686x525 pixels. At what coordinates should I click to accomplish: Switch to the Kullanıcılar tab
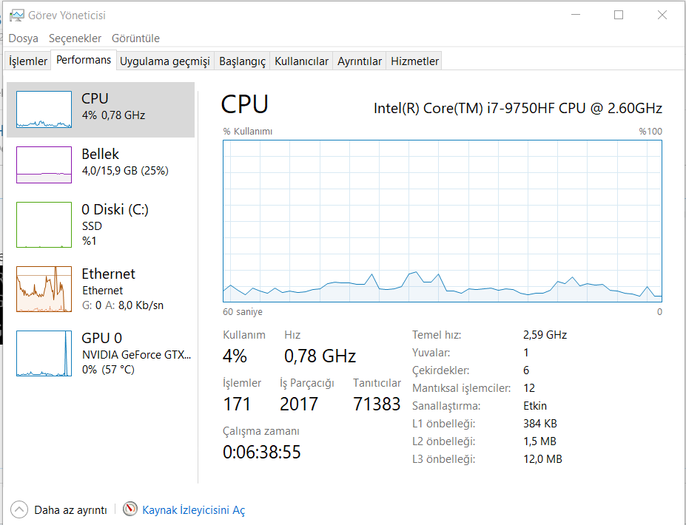(x=301, y=61)
